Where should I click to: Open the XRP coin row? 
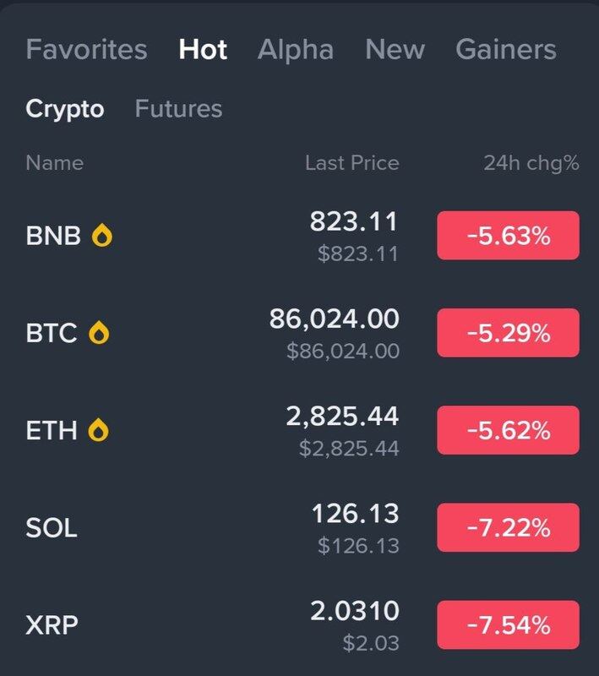coord(52,626)
